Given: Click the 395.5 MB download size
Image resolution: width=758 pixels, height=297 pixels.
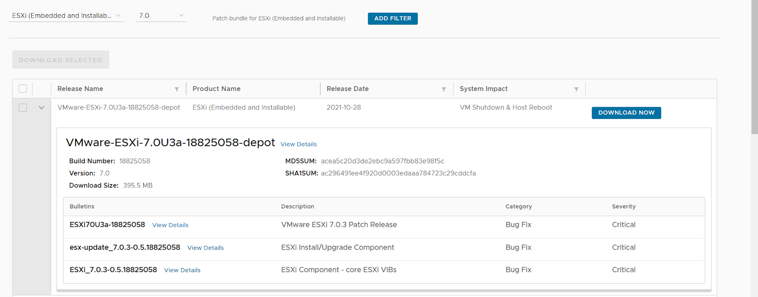Looking at the screenshot, I should tap(138, 186).
